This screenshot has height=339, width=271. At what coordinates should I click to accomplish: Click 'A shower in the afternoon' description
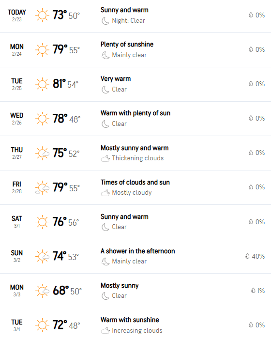coord(137,251)
